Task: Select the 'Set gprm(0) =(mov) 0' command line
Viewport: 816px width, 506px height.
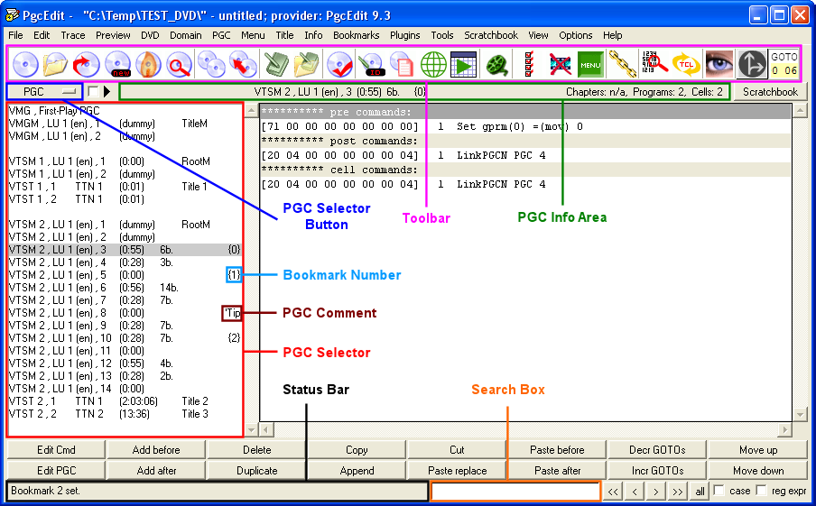Action: click(x=525, y=126)
